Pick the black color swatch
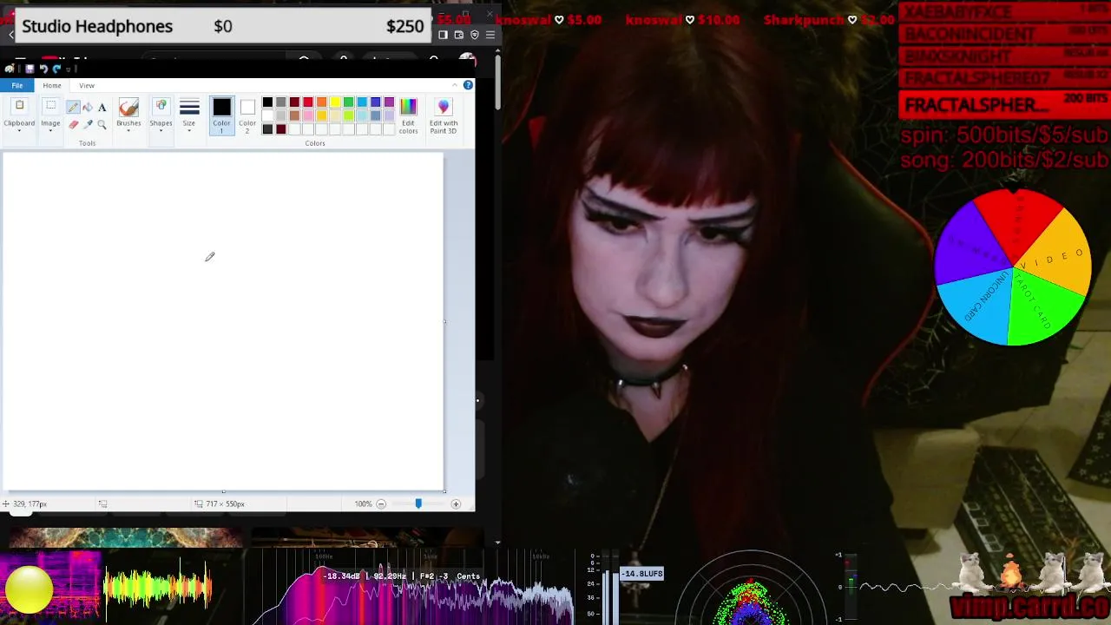The height and width of the screenshot is (625, 1111). [x=267, y=102]
